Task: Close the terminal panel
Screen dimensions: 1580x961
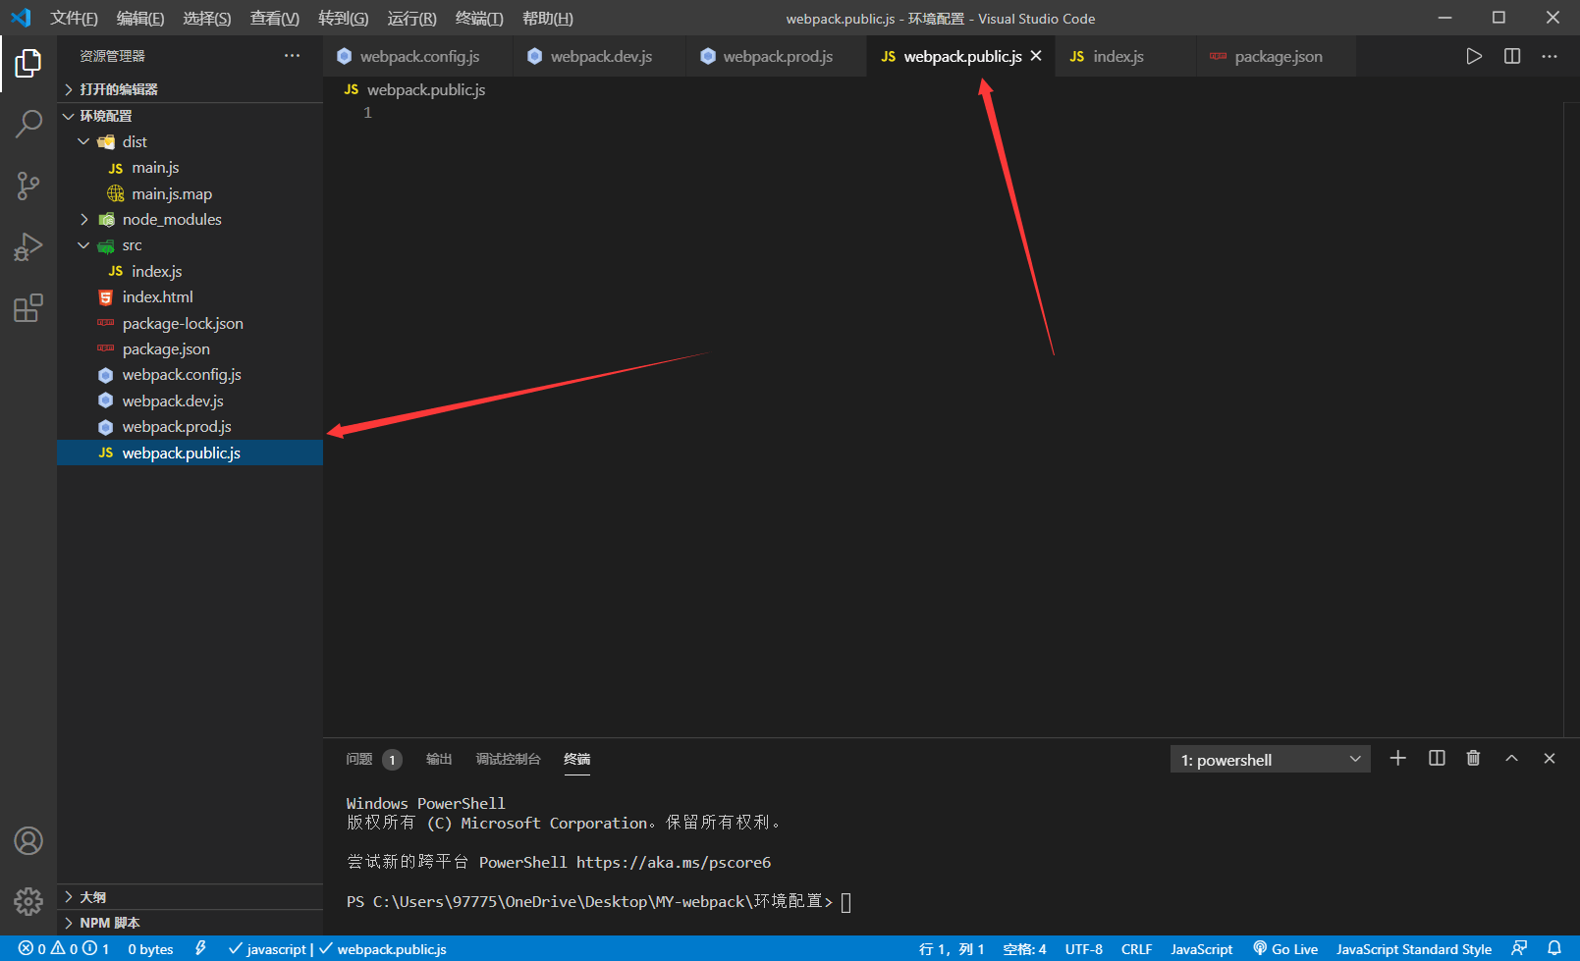Action: [1550, 758]
